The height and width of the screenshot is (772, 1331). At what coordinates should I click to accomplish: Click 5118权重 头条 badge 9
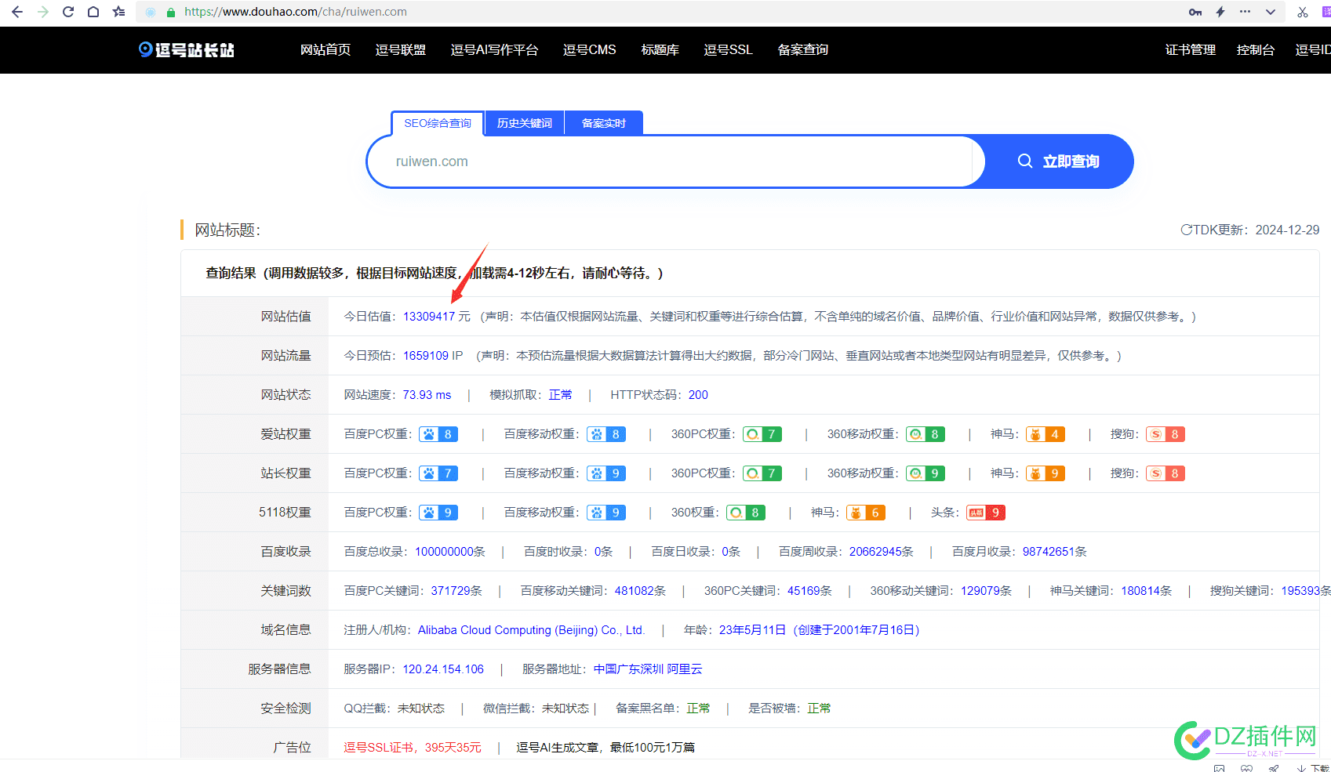point(986,513)
